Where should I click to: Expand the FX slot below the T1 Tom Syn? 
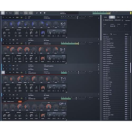click(7, 95)
